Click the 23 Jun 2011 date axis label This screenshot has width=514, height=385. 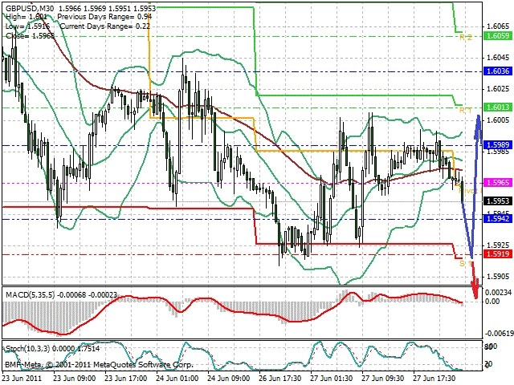(x=22, y=379)
